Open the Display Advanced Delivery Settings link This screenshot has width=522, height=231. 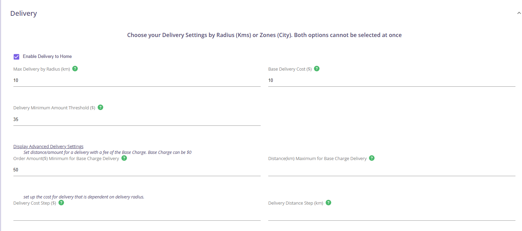48,147
